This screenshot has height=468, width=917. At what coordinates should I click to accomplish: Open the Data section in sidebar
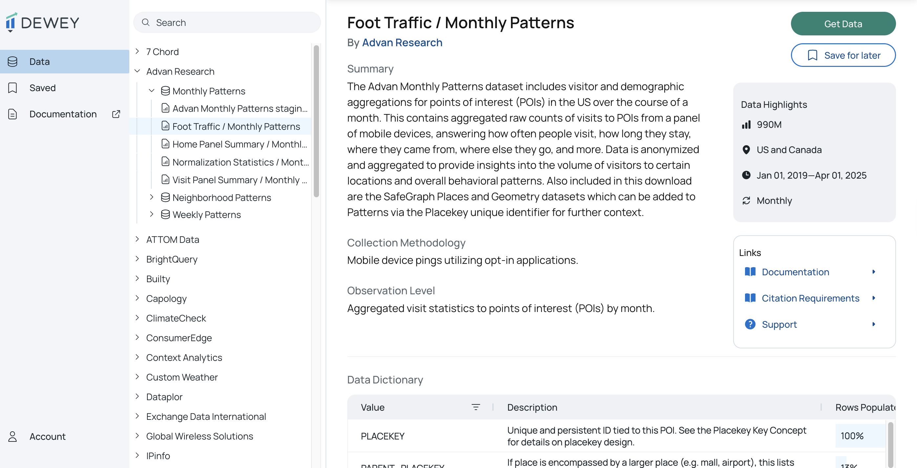(64, 62)
